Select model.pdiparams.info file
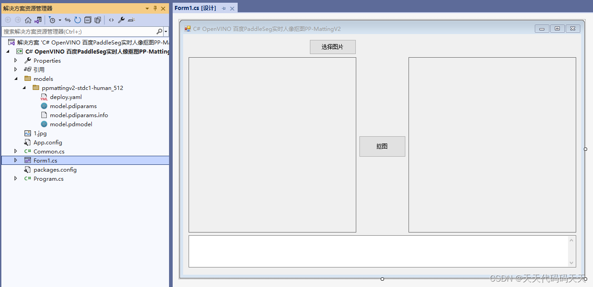The height and width of the screenshot is (287, 593). 75,115
